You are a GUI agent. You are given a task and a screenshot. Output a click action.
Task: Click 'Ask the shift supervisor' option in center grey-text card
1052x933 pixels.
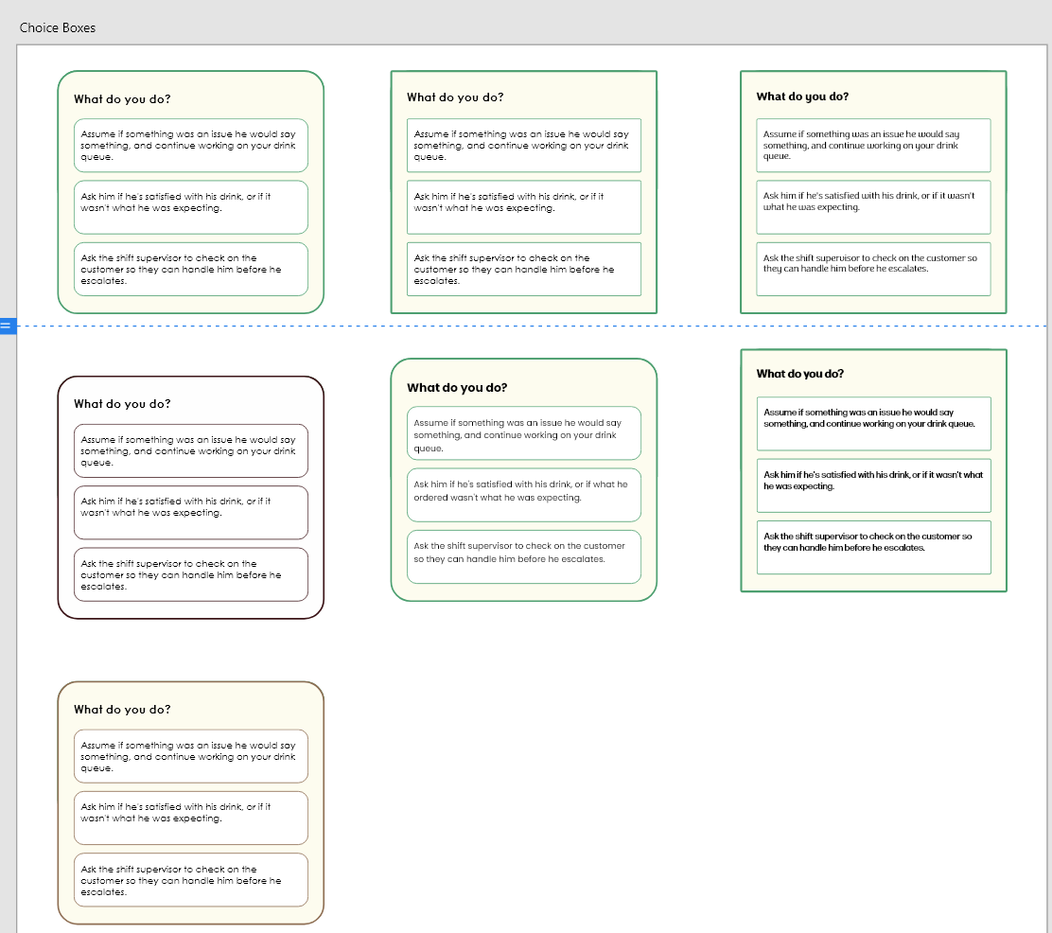coord(524,557)
